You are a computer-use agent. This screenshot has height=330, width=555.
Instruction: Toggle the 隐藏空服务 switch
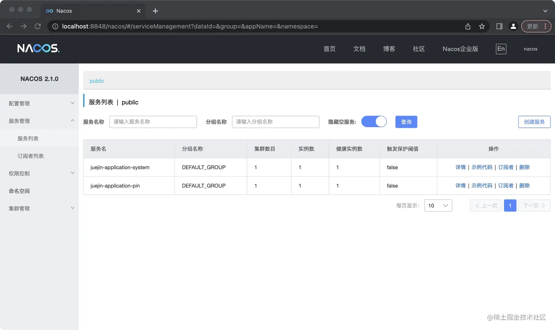pos(374,122)
